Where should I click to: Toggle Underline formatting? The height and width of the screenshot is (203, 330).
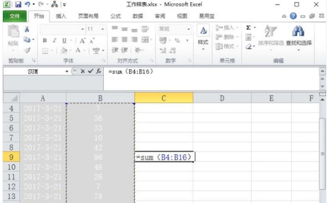pos(64,40)
